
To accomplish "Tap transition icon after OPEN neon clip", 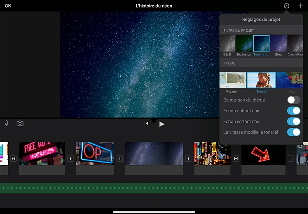I will (120, 159).
